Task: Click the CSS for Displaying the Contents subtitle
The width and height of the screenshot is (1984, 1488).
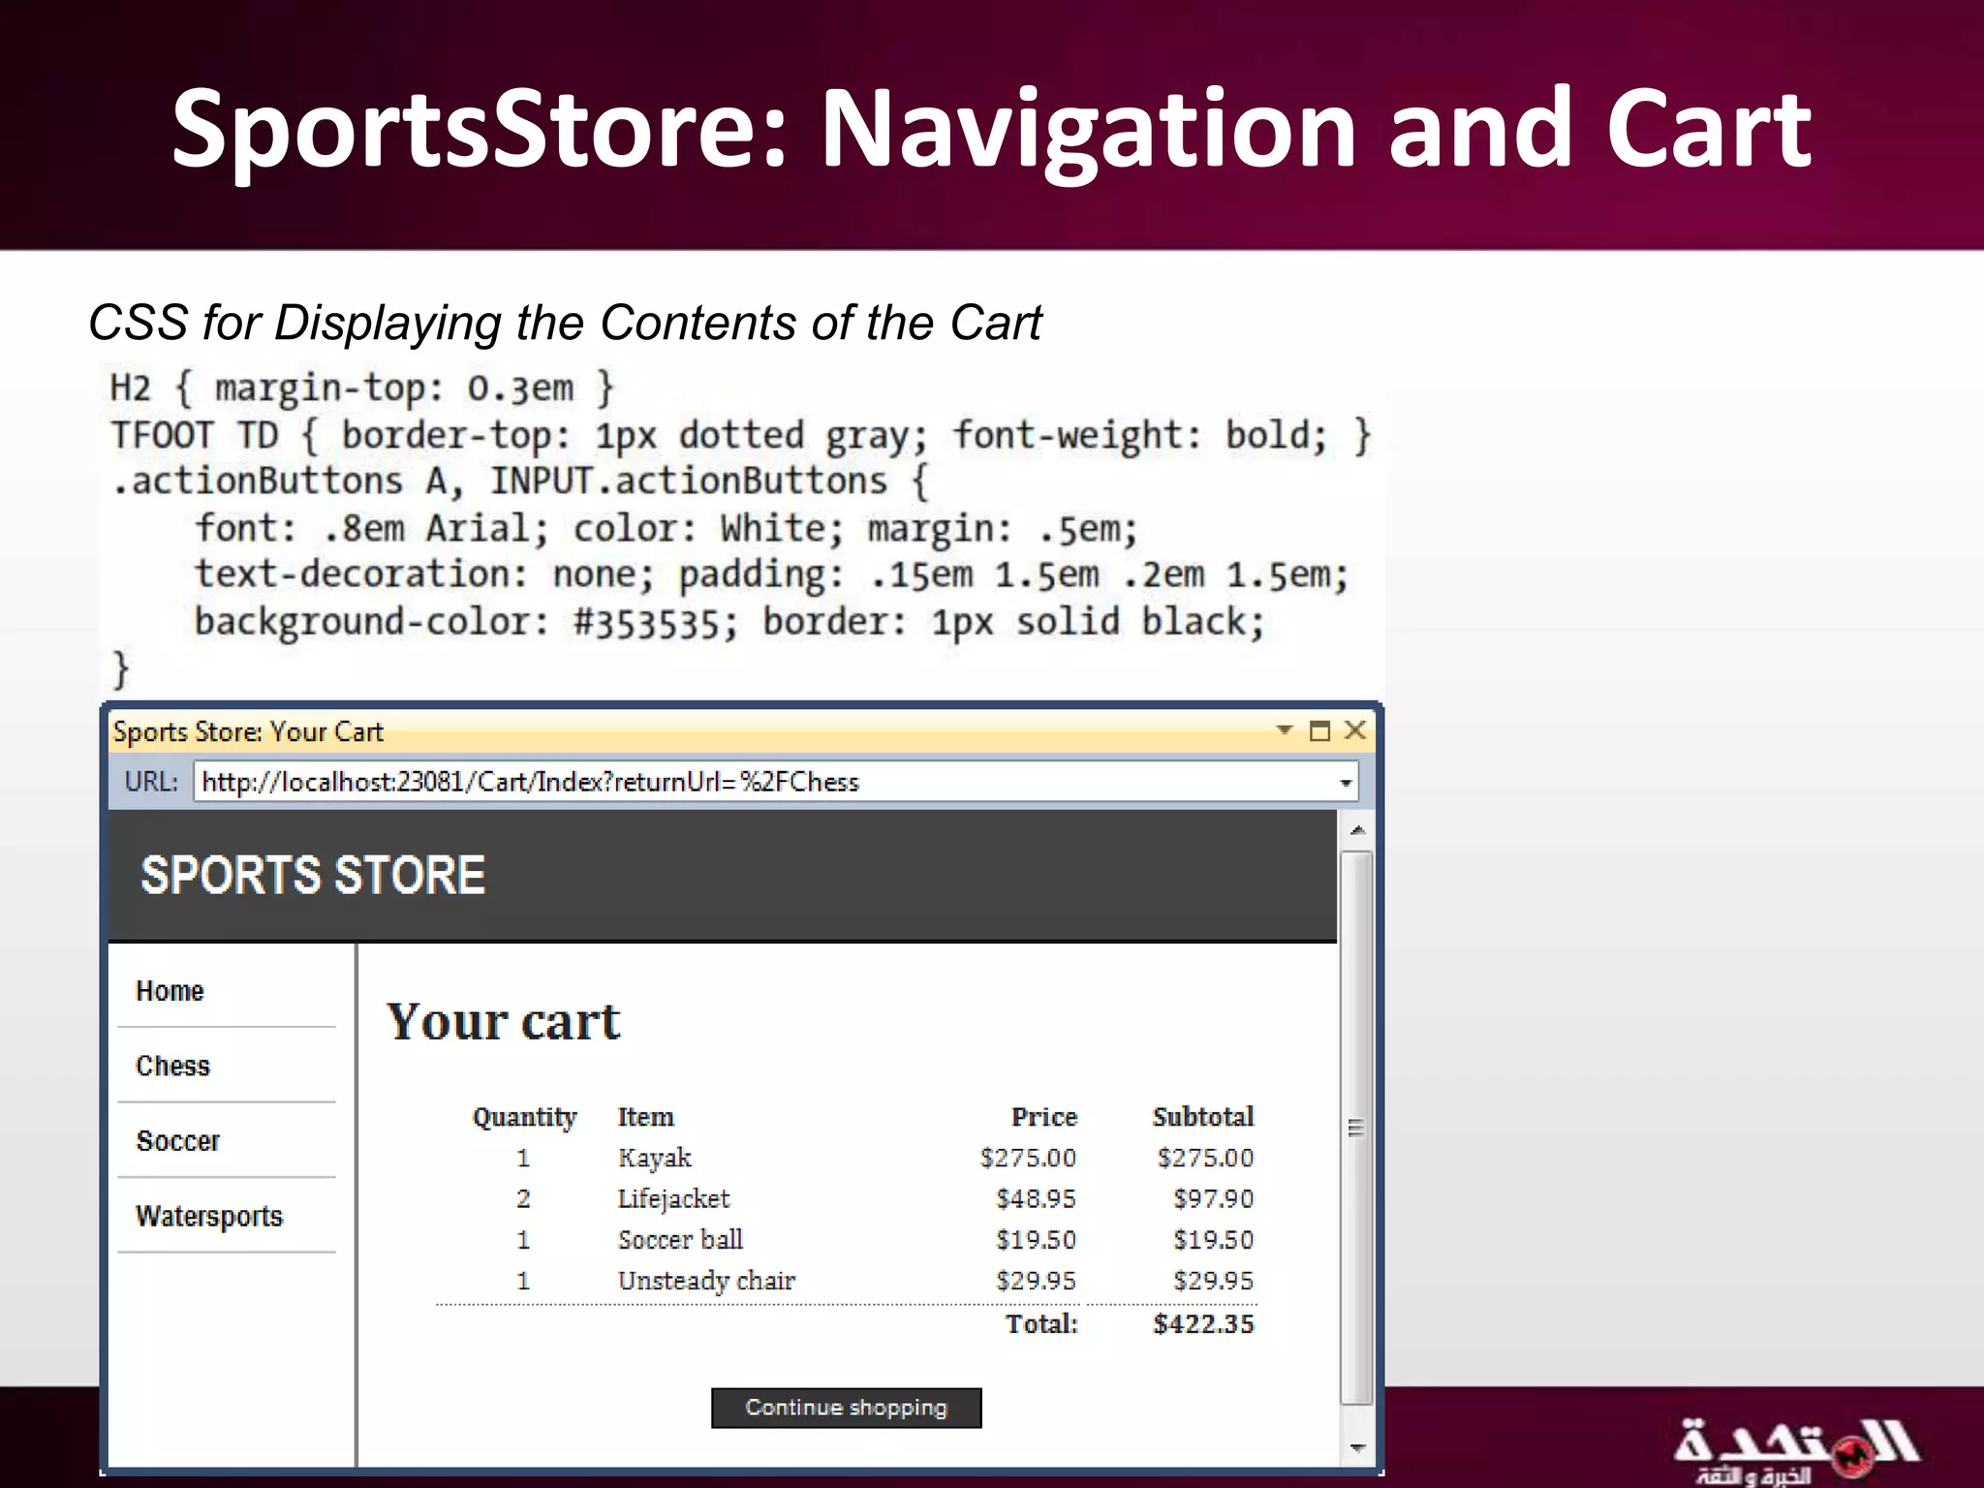Action: pos(565,323)
